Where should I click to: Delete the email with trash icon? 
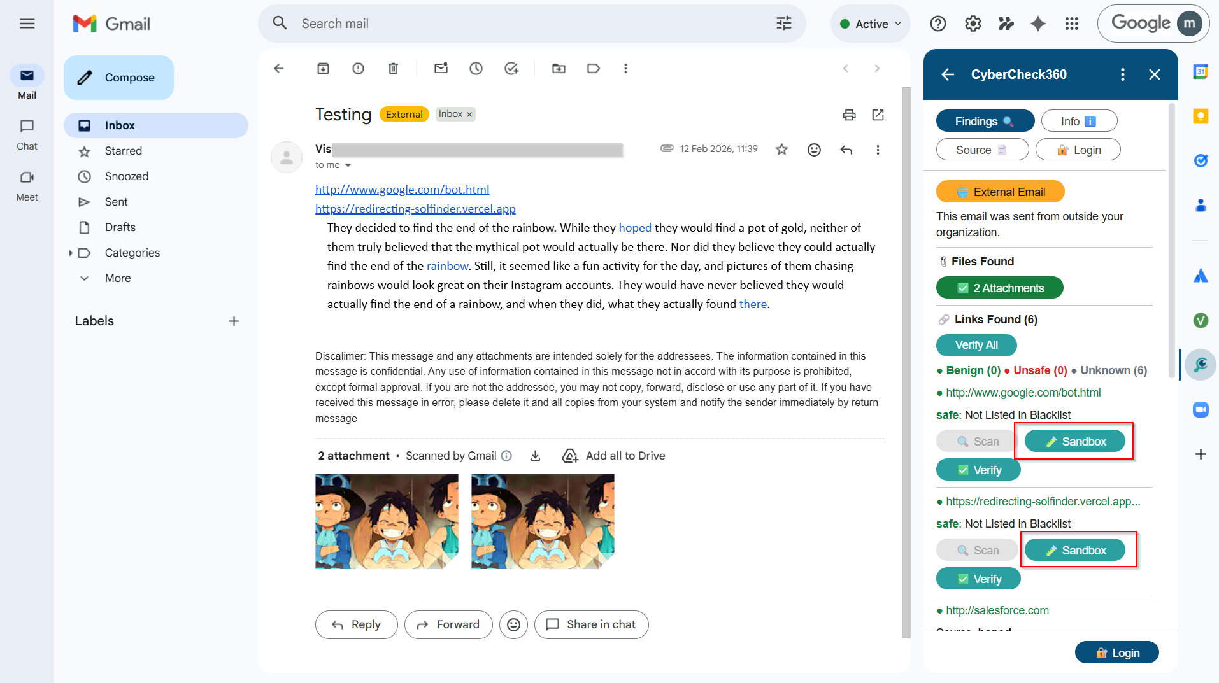pos(393,69)
